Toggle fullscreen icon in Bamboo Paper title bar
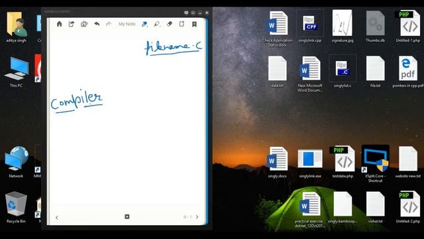 pyautogui.click(x=193, y=13)
